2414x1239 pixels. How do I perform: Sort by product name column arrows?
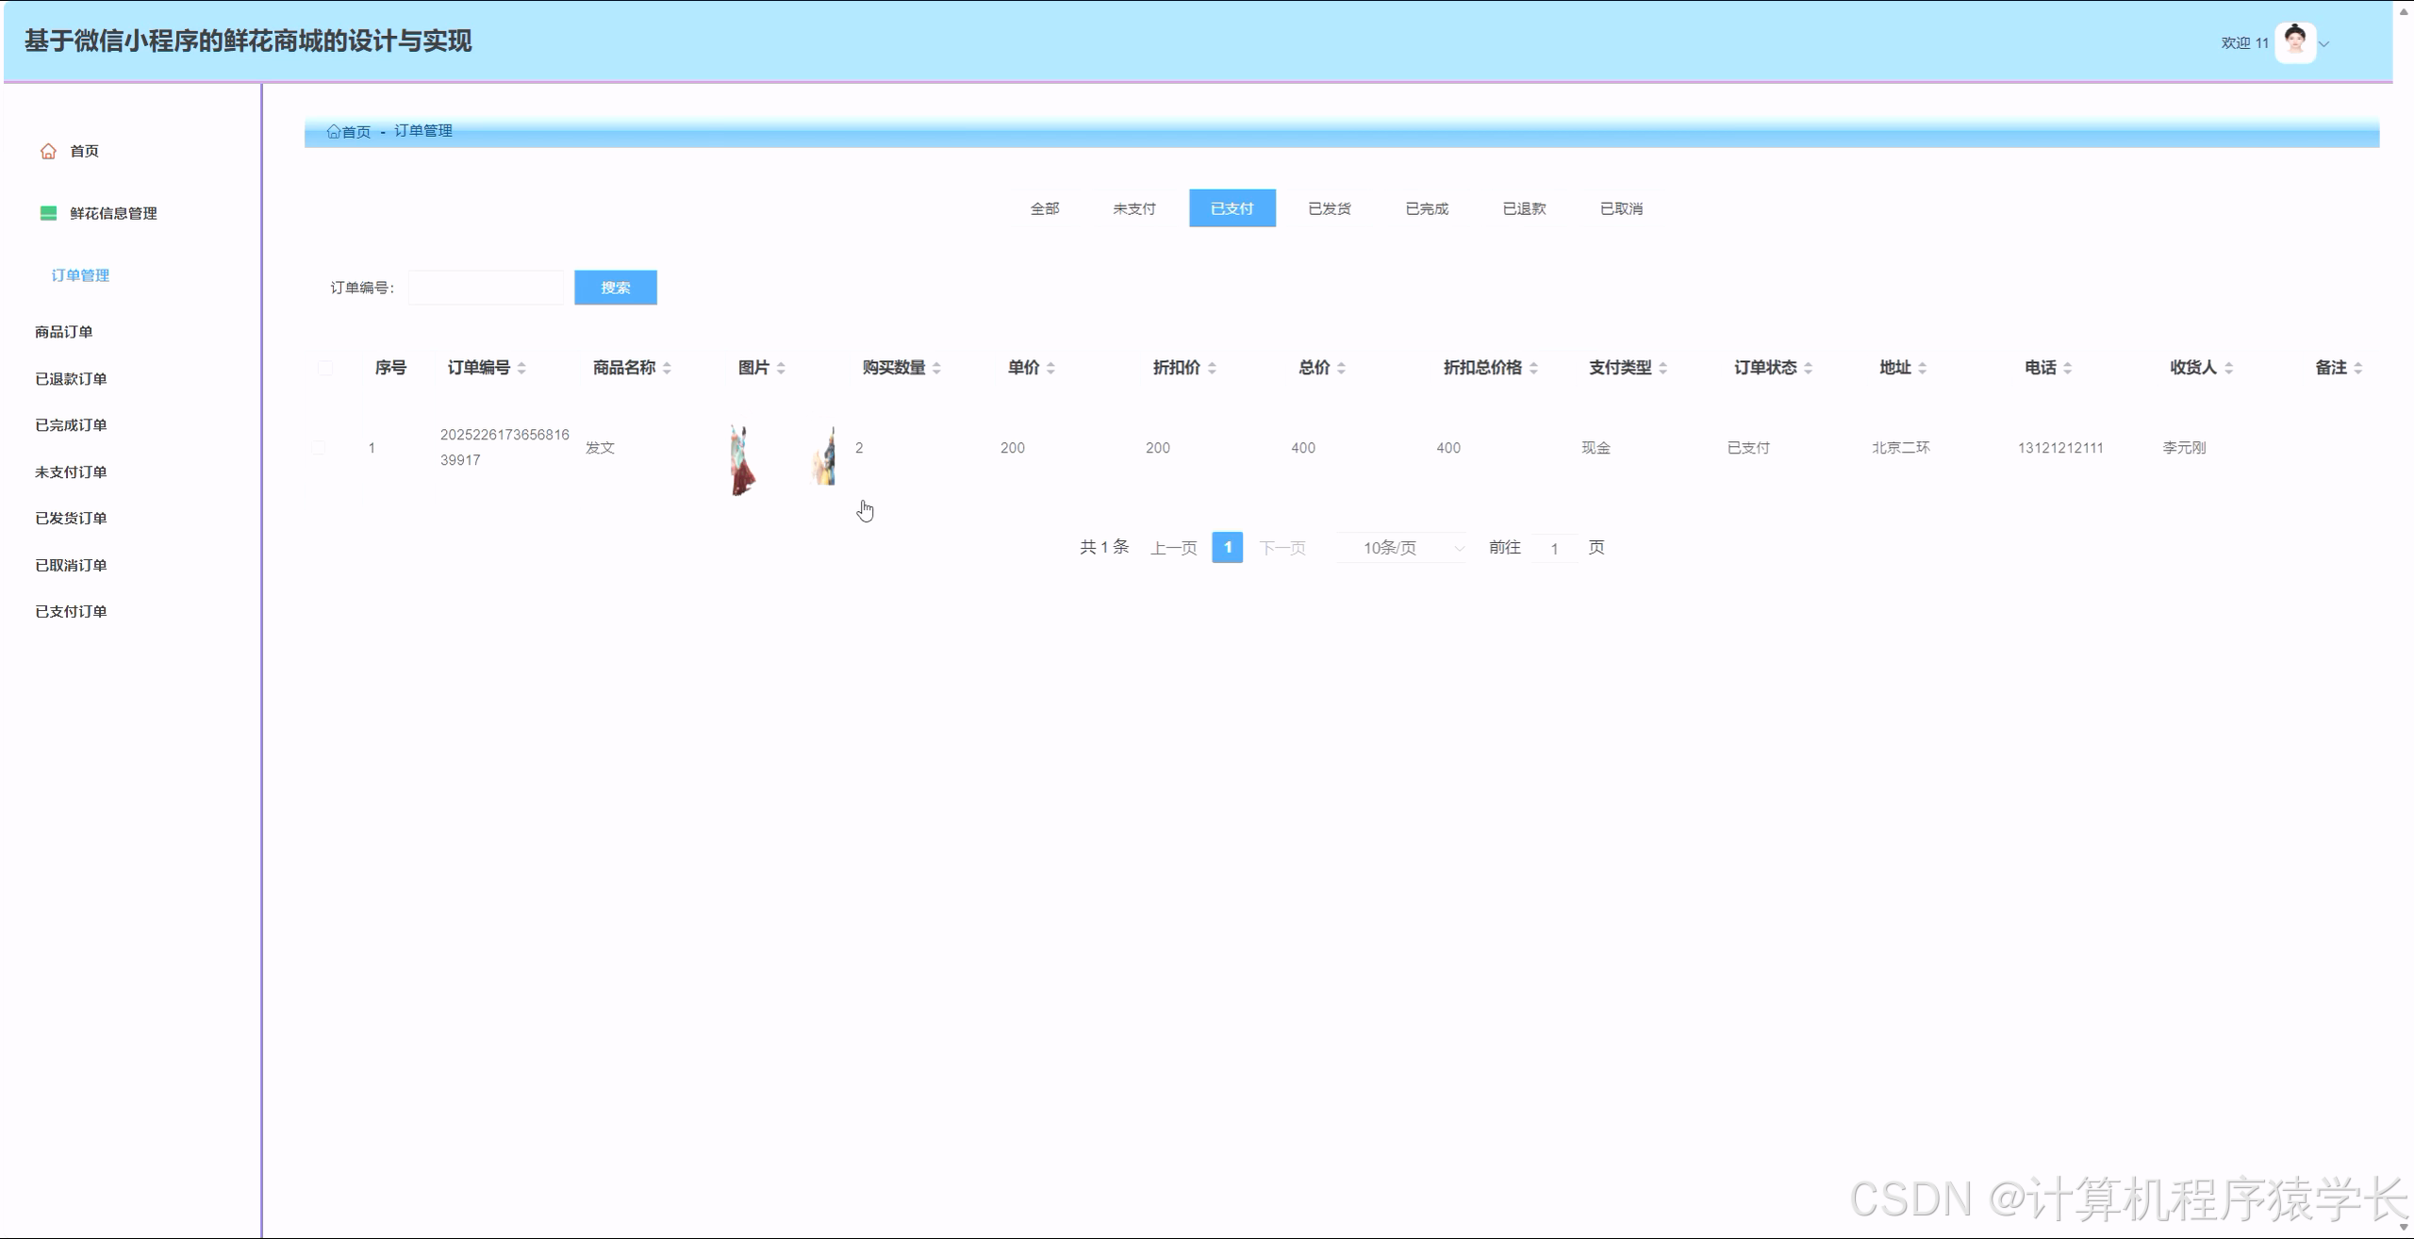click(667, 368)
